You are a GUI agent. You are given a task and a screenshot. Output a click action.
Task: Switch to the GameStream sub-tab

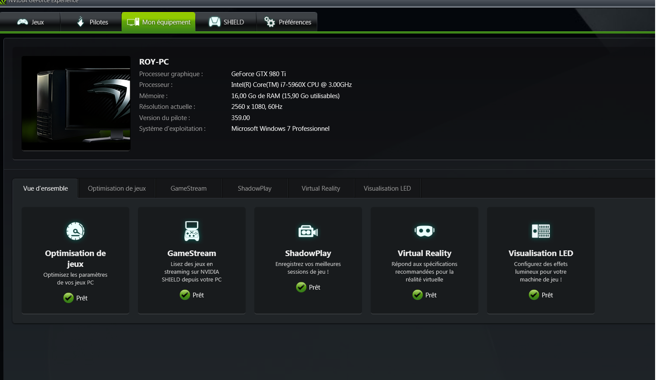188,188
